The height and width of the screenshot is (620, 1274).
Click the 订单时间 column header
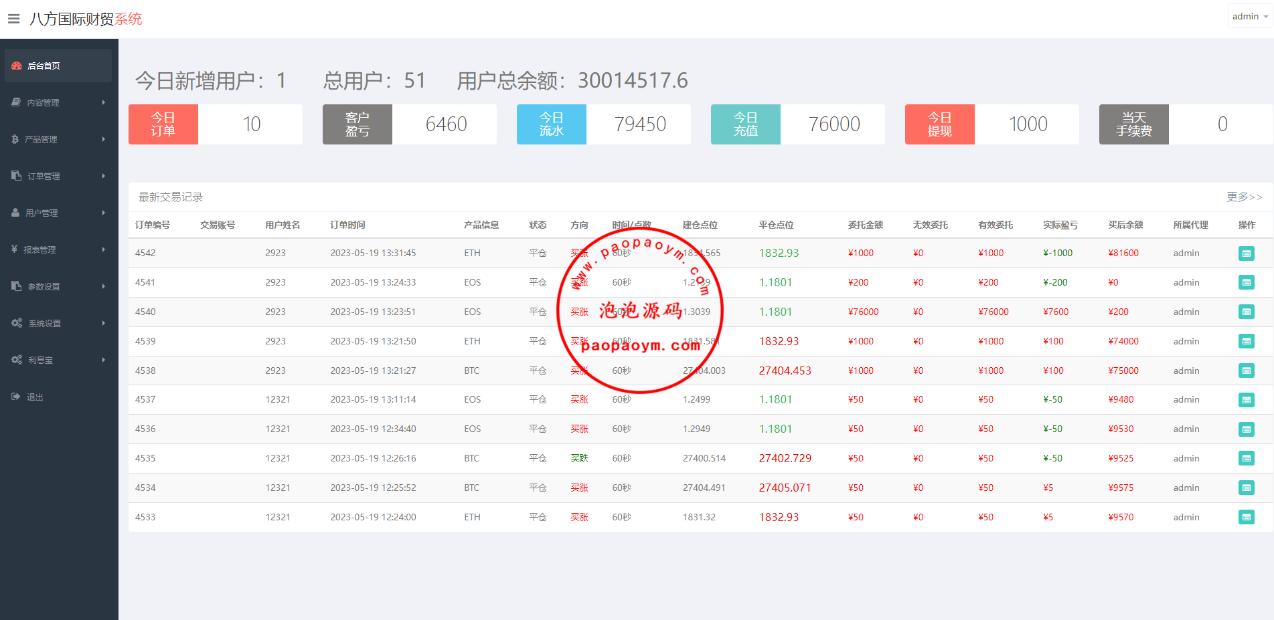tap(347, 225)
